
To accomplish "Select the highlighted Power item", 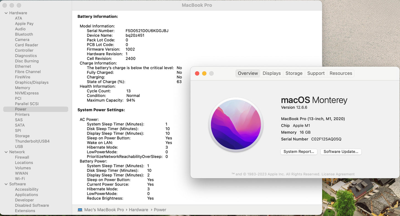I will pos(36,109).
